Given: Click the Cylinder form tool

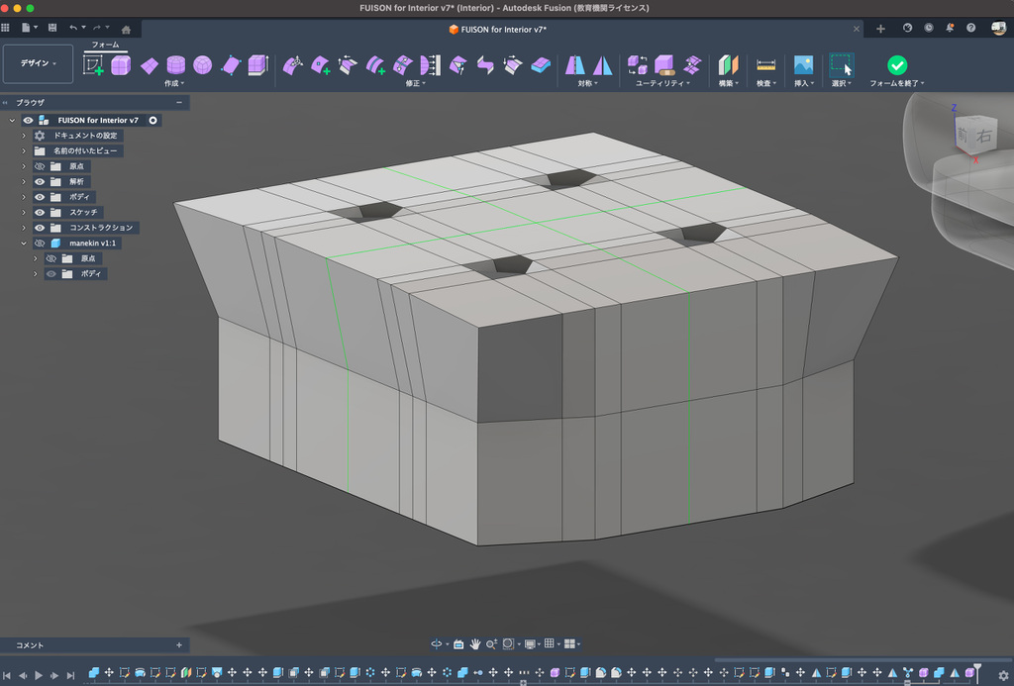Looking at the screenshot, I should click(x=175, y=65).
